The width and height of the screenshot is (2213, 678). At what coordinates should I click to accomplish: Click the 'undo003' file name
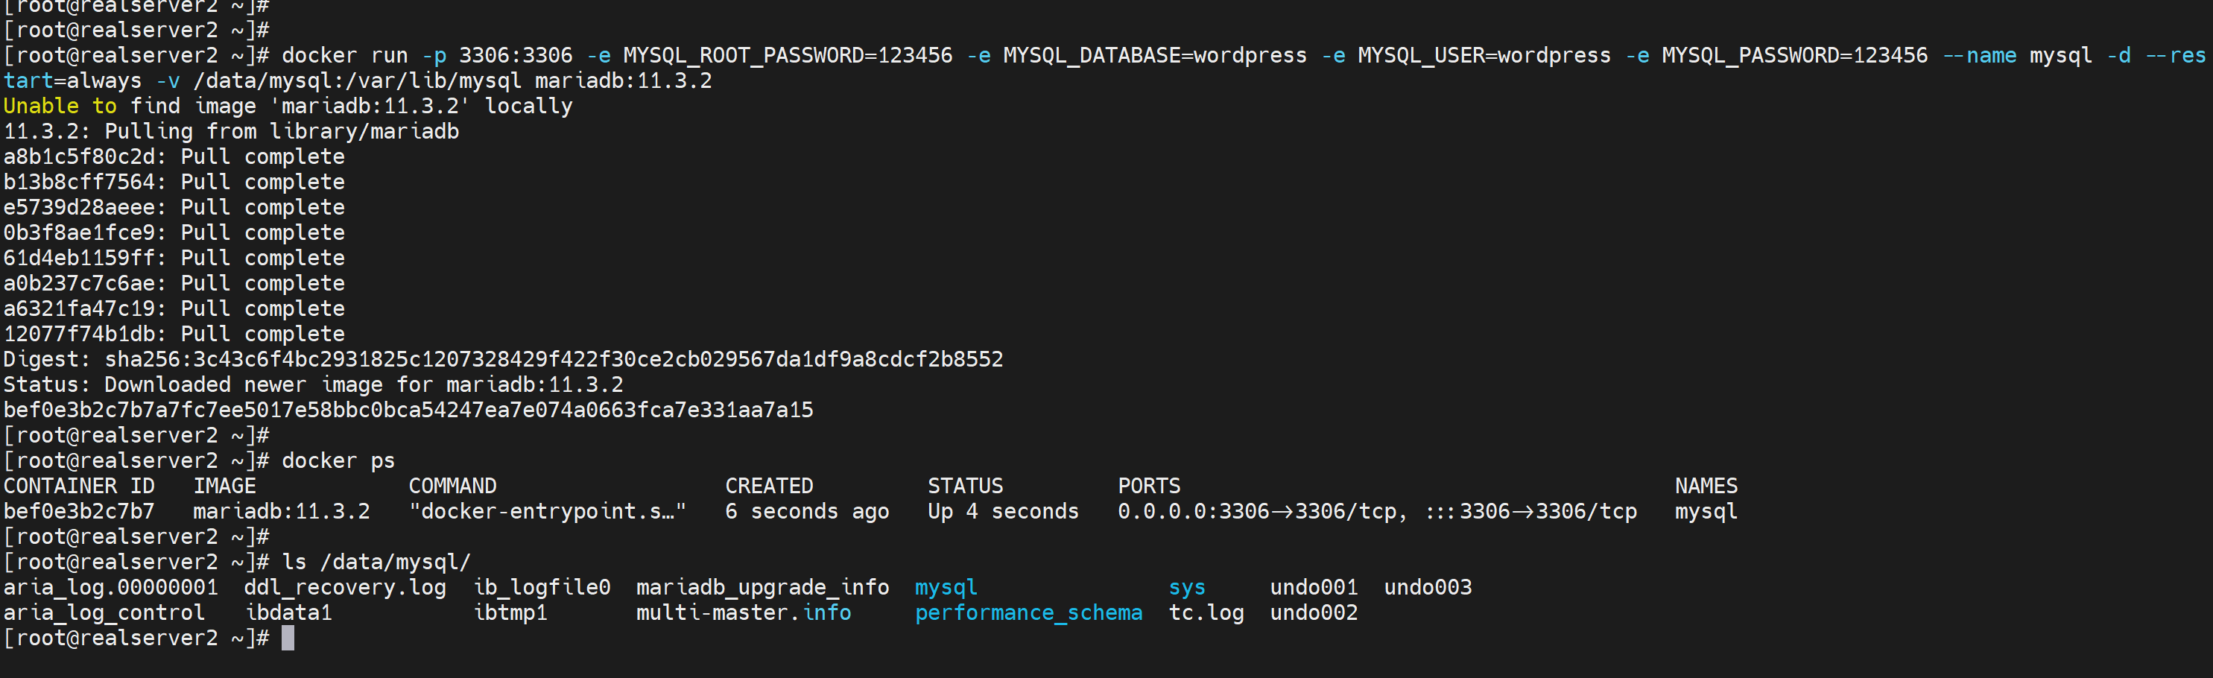[x=1427, y=587]
